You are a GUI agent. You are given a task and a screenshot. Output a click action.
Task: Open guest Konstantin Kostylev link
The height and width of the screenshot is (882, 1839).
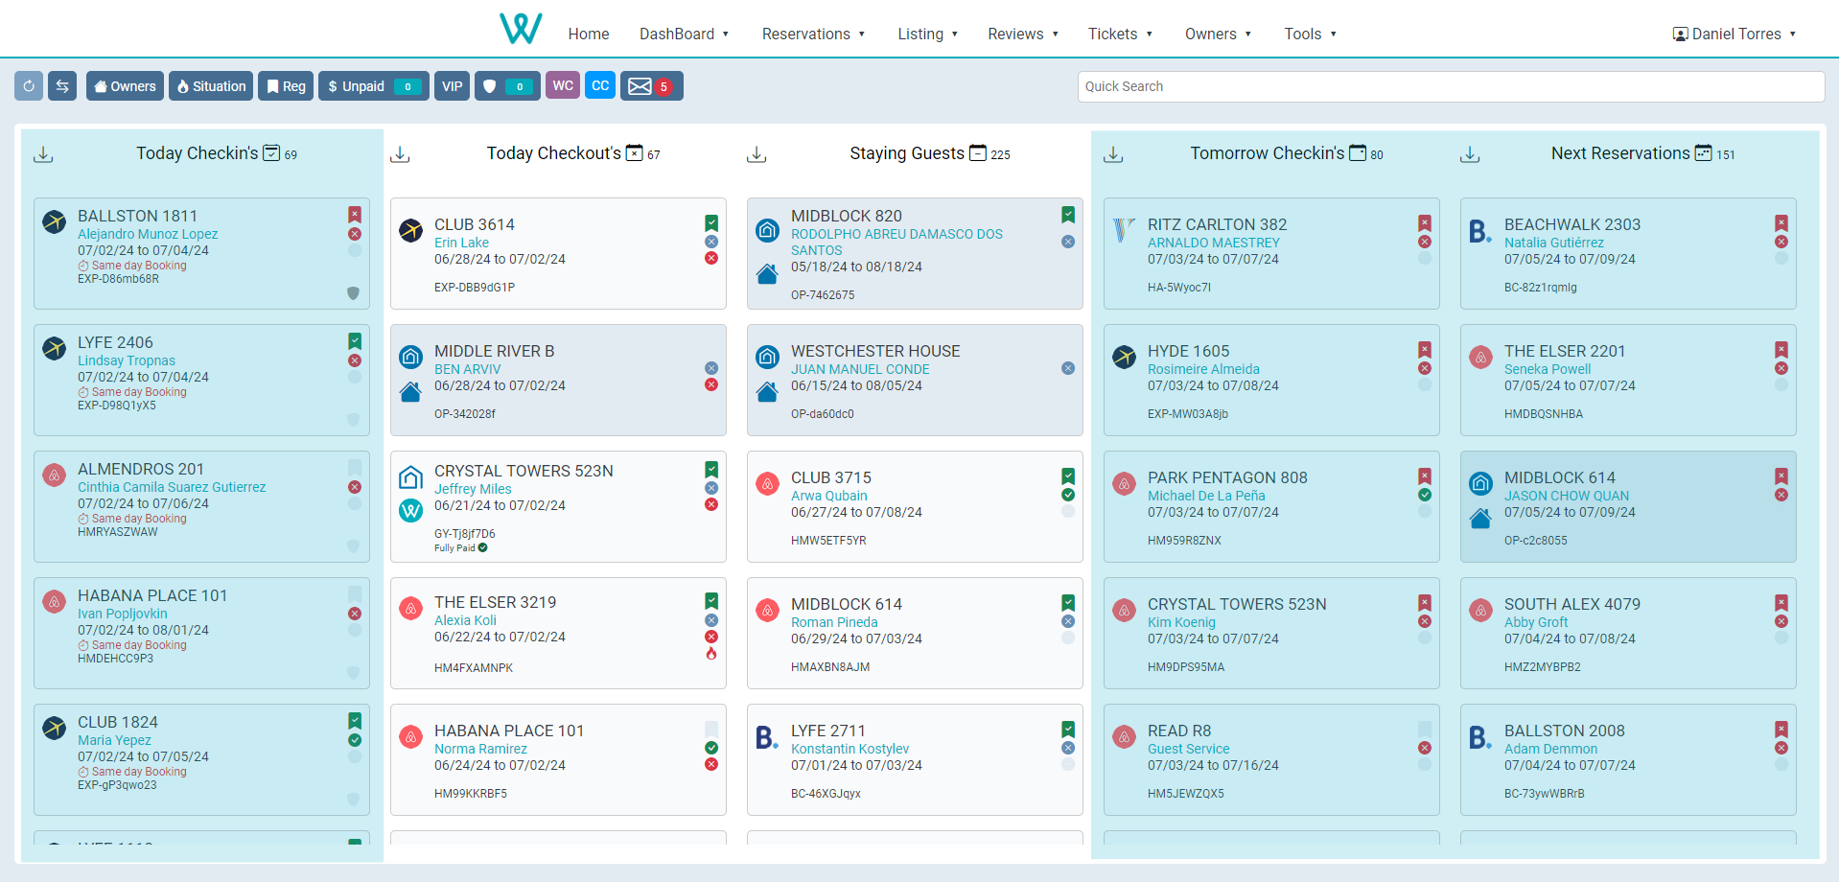tap(850, 749)
